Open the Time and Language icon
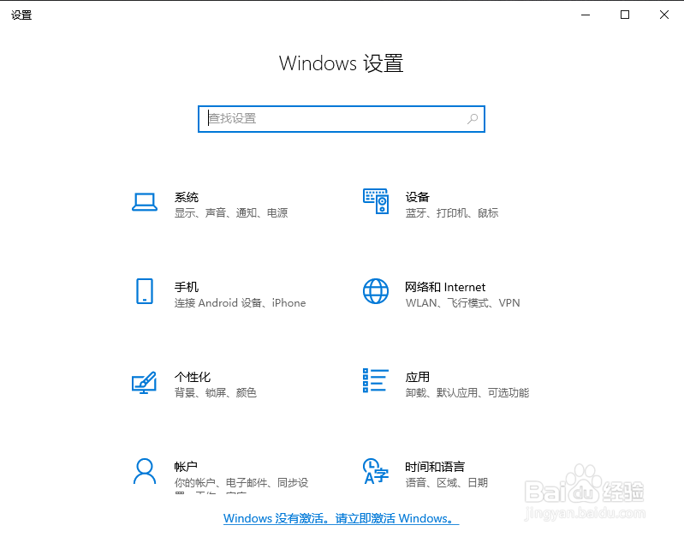The height and width of the screenshot is (537, 684). (x=376, y=471)
